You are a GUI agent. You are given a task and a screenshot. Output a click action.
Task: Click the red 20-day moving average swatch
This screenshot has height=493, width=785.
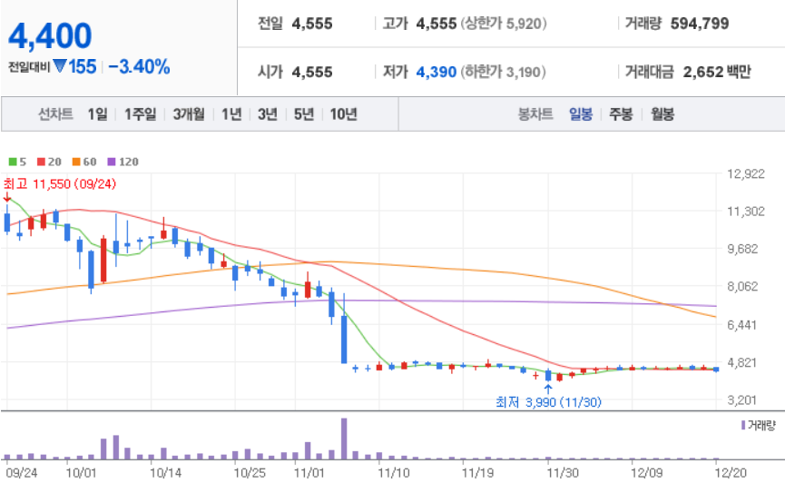(42, 162)
